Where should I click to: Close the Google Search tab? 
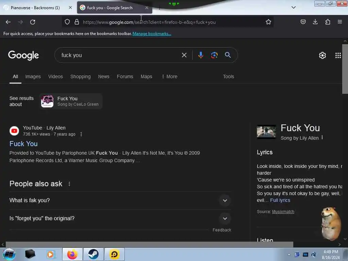pyautogui.click(x=147, y=7)
